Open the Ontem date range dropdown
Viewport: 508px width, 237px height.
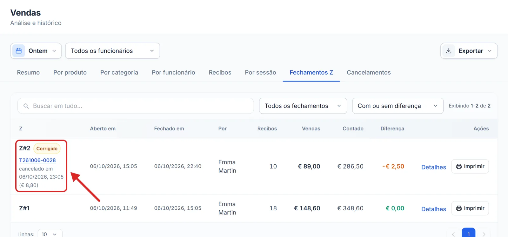pos(36,51)
